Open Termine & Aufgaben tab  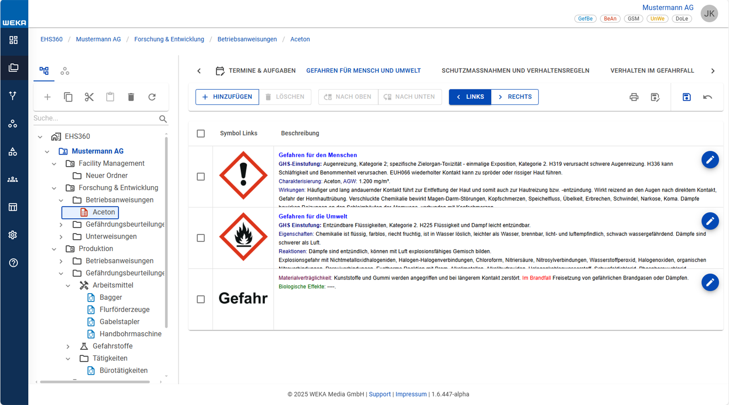click(256, 71)
